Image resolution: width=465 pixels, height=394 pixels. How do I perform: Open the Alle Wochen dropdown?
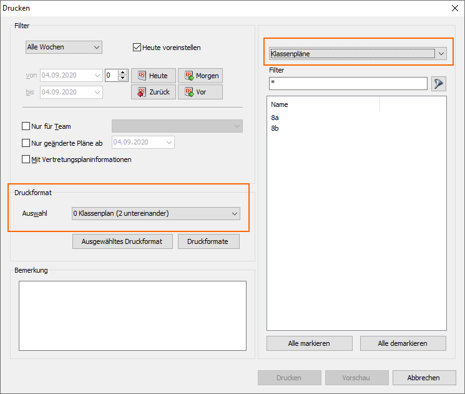click(64, 48)
